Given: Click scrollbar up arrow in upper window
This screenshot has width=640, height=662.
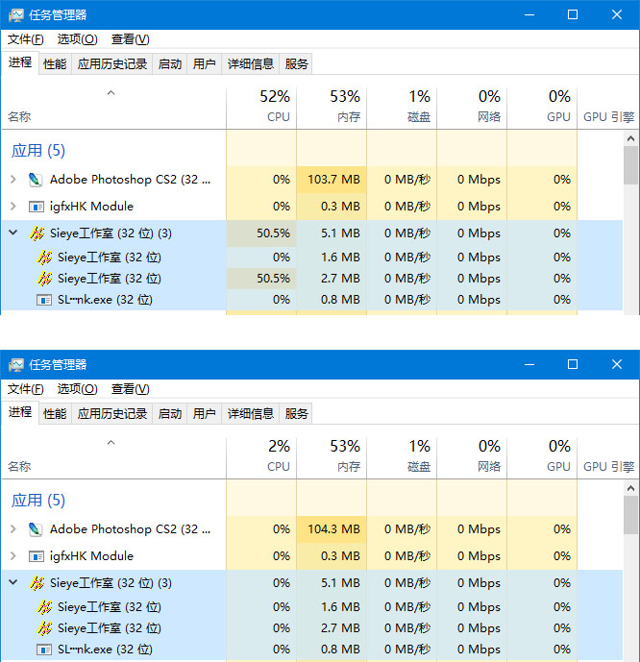Looking at the screenshot, I should tap(630, 138).
